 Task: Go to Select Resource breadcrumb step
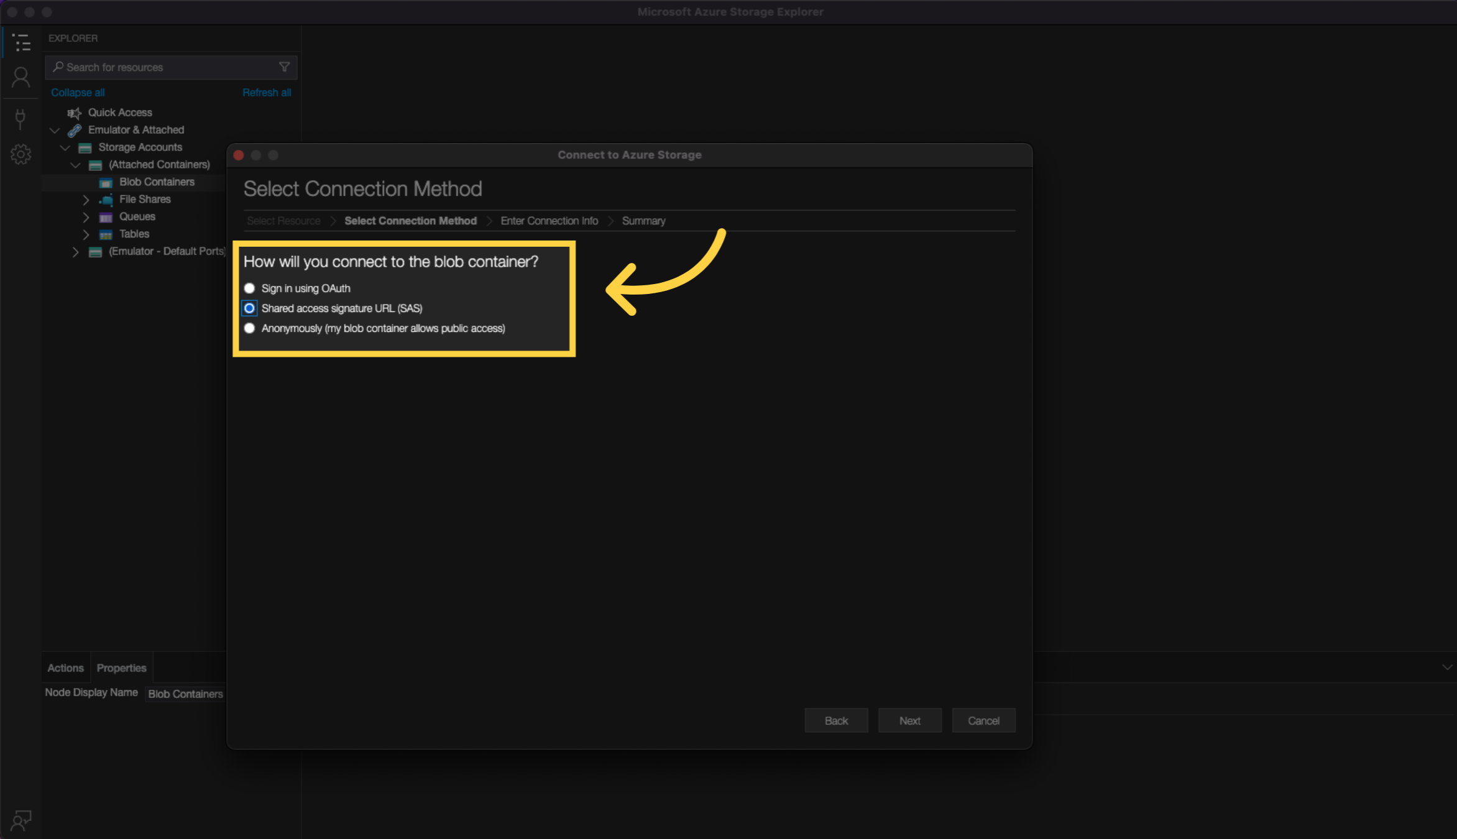[283, 221]
